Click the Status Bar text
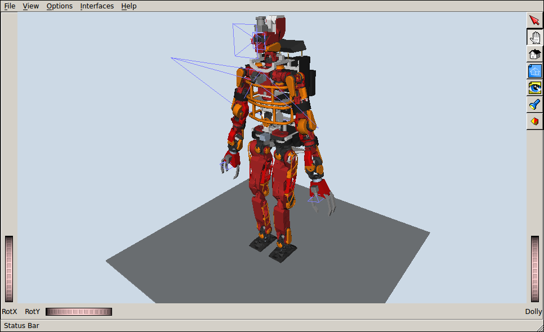544x332 pixels. (21, 325)
